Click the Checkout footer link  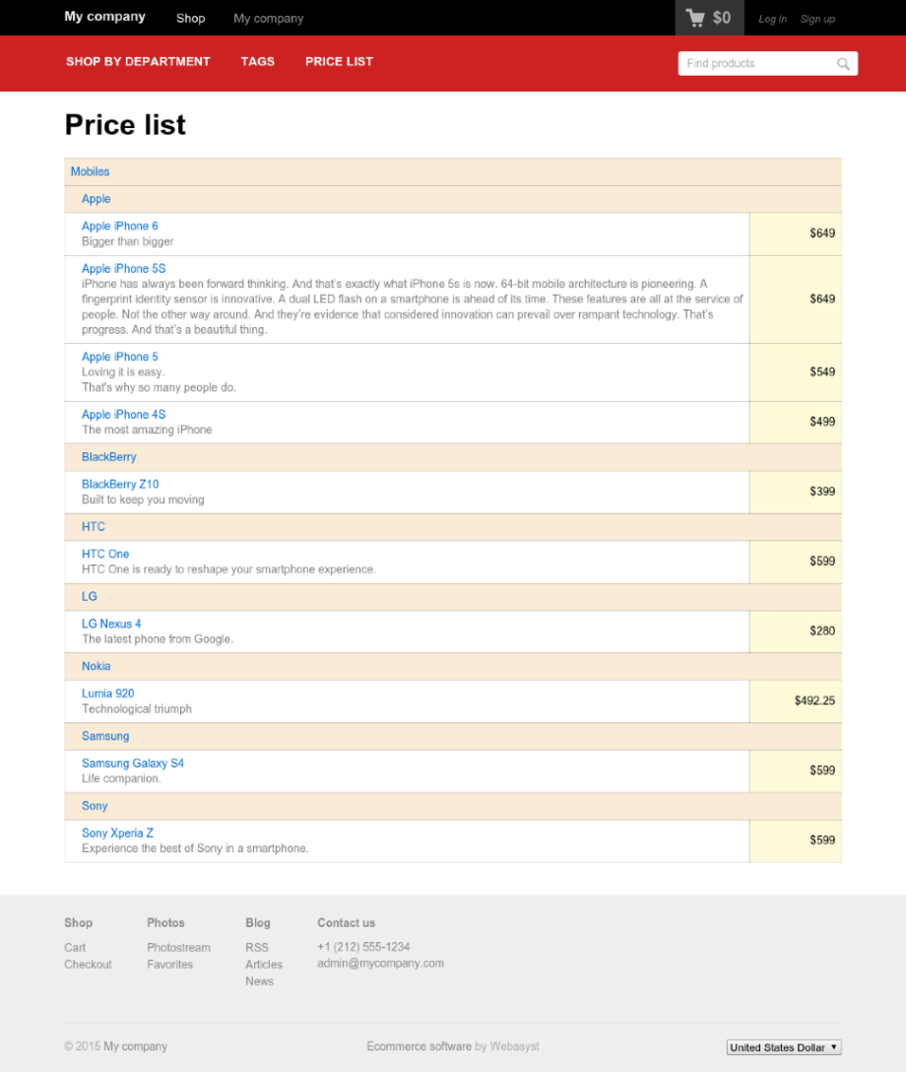[x=88, y=965]
